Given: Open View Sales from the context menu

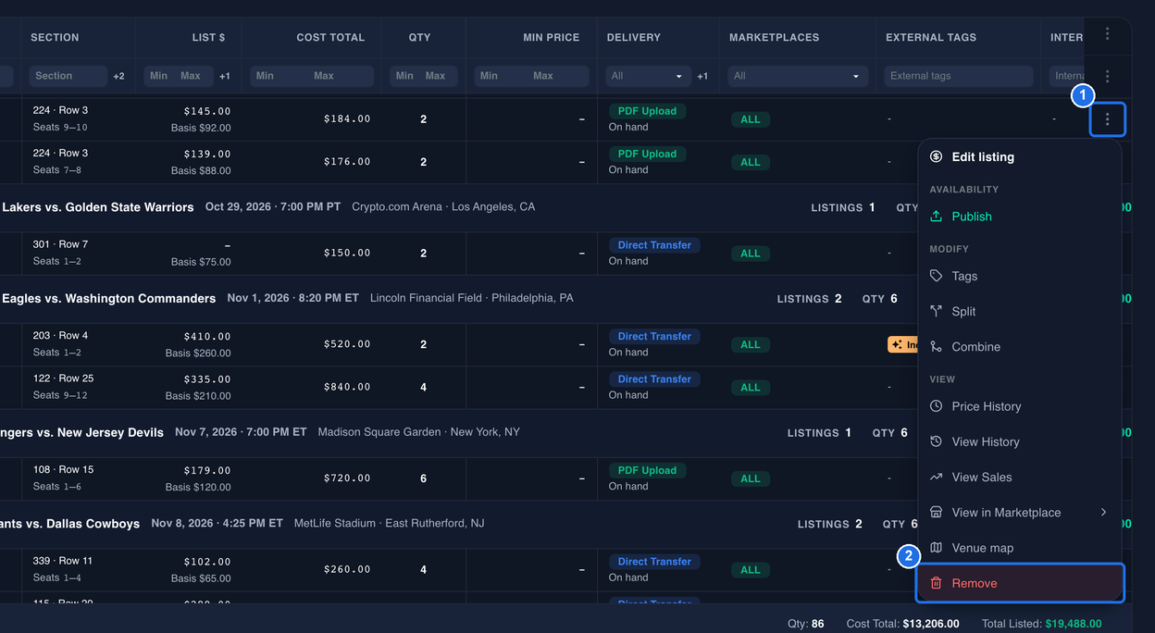Looking at the screenshot, I should [x=1019, y=477].
